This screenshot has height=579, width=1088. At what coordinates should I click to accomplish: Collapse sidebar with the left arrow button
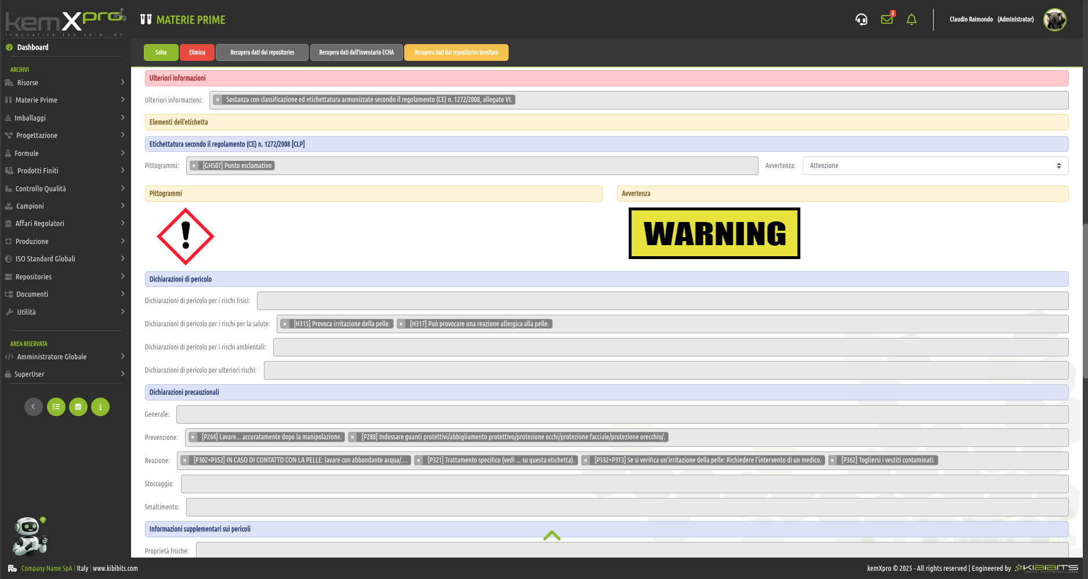pos(34,407)
